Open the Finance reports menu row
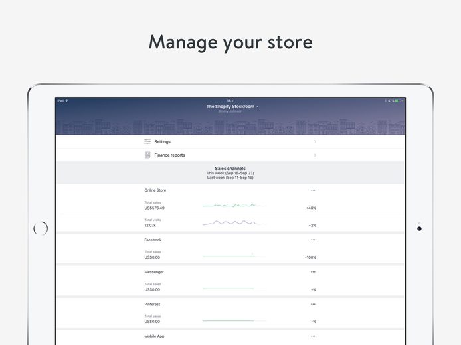The width and height of the screenshot is (461, 345). (230, 155)
